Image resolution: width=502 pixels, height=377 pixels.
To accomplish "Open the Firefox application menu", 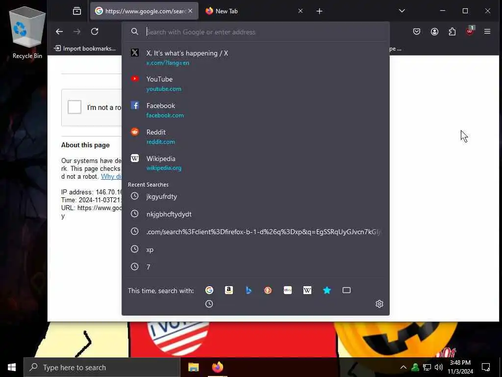I will pos(487,31).
